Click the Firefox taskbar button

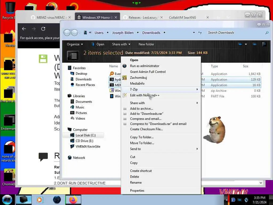tap(73, 200)
